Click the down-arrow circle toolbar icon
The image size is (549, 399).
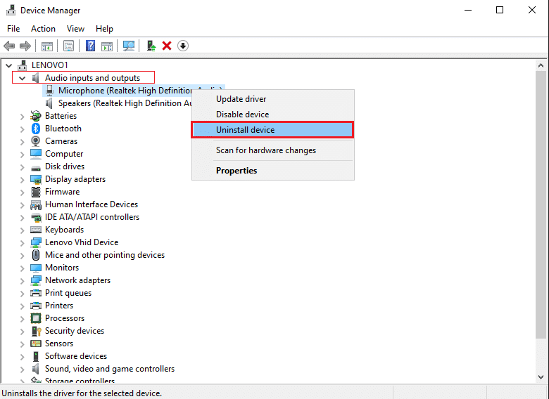tap(183, 46)
